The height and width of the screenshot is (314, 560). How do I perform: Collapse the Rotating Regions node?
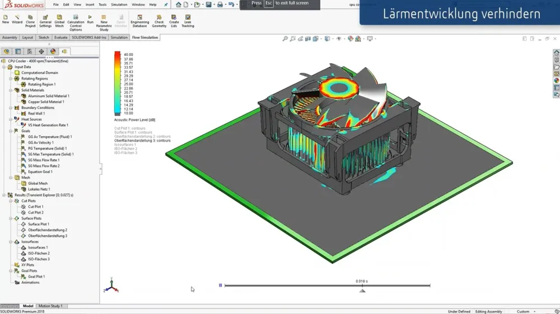(11, 78)
